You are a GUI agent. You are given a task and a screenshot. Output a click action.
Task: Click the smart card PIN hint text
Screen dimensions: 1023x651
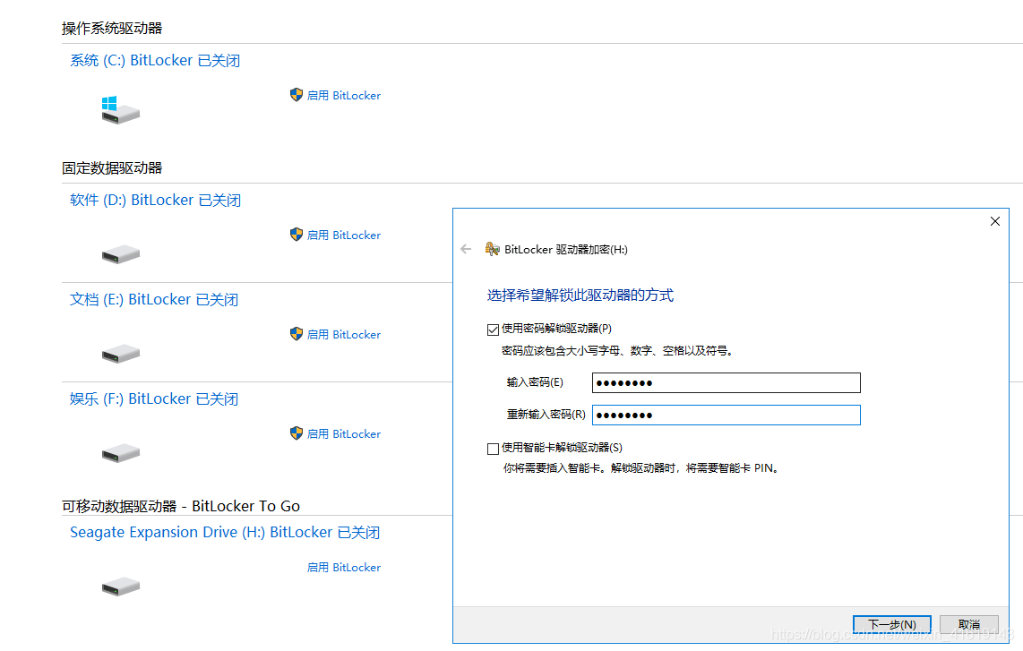(642, 467)
